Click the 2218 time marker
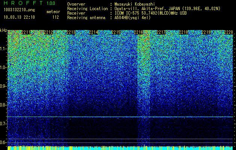Image resolution: width=236 pixels, height=150 pixels. click(x=183, y=32)
